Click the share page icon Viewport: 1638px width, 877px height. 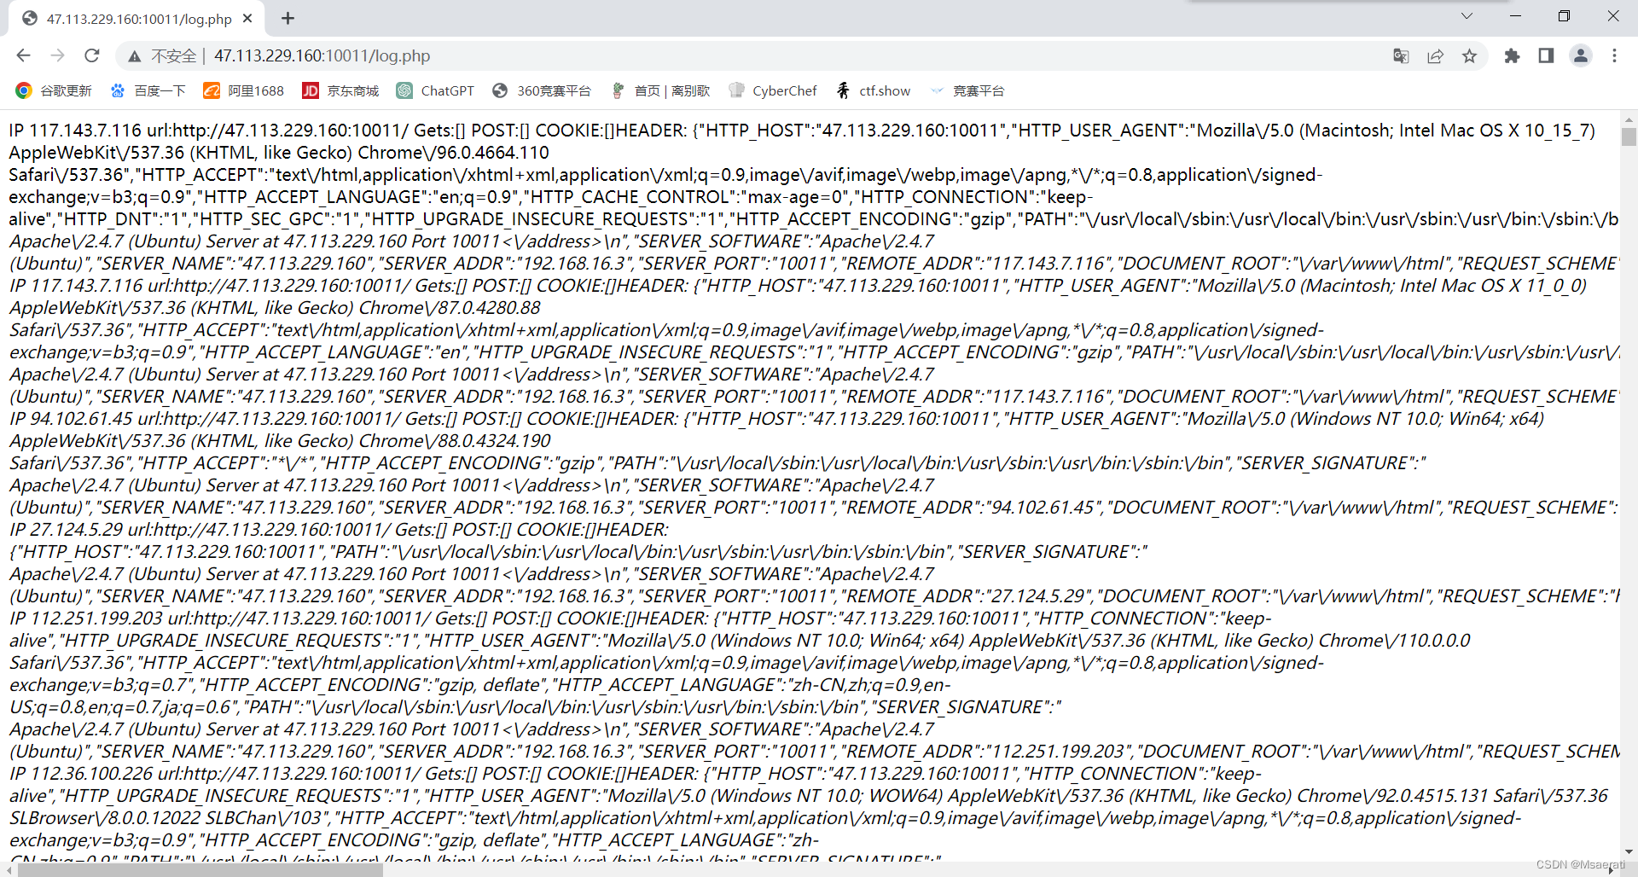pos(1435,56)
